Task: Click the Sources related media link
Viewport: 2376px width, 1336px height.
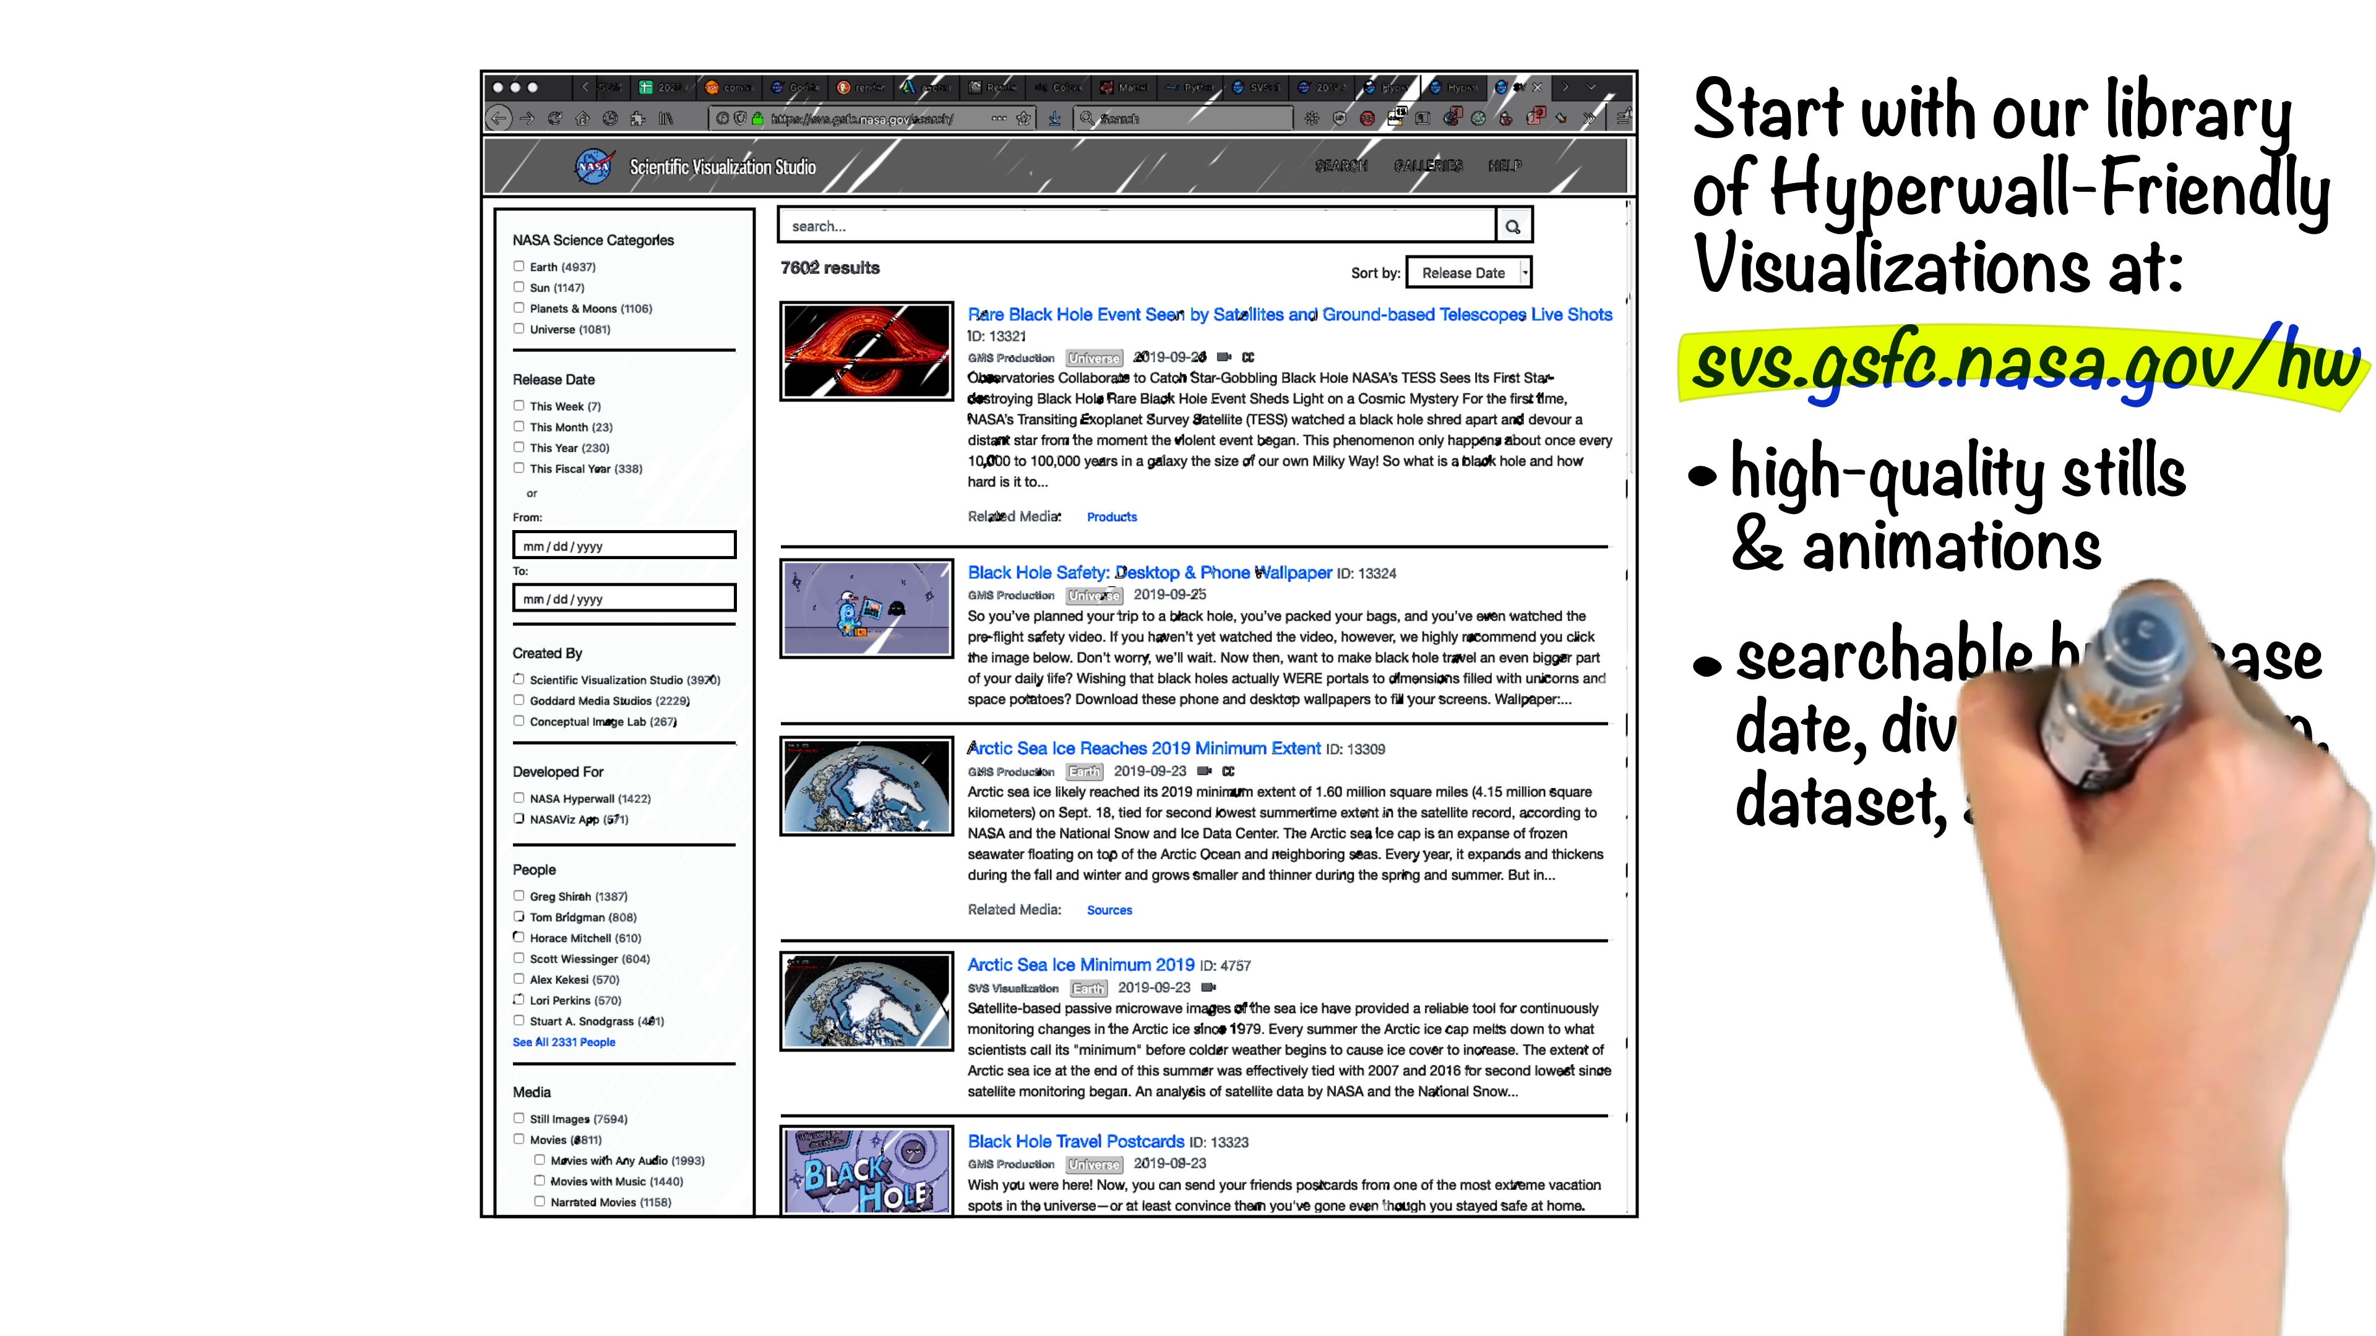Action: (1109, 910)
